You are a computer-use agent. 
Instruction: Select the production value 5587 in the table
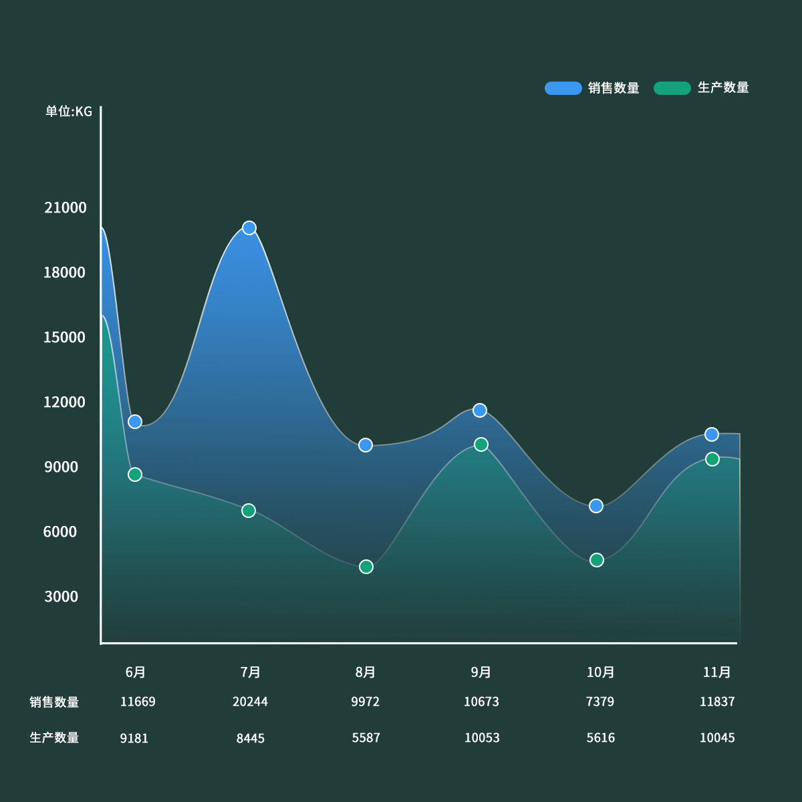(366, 738)
